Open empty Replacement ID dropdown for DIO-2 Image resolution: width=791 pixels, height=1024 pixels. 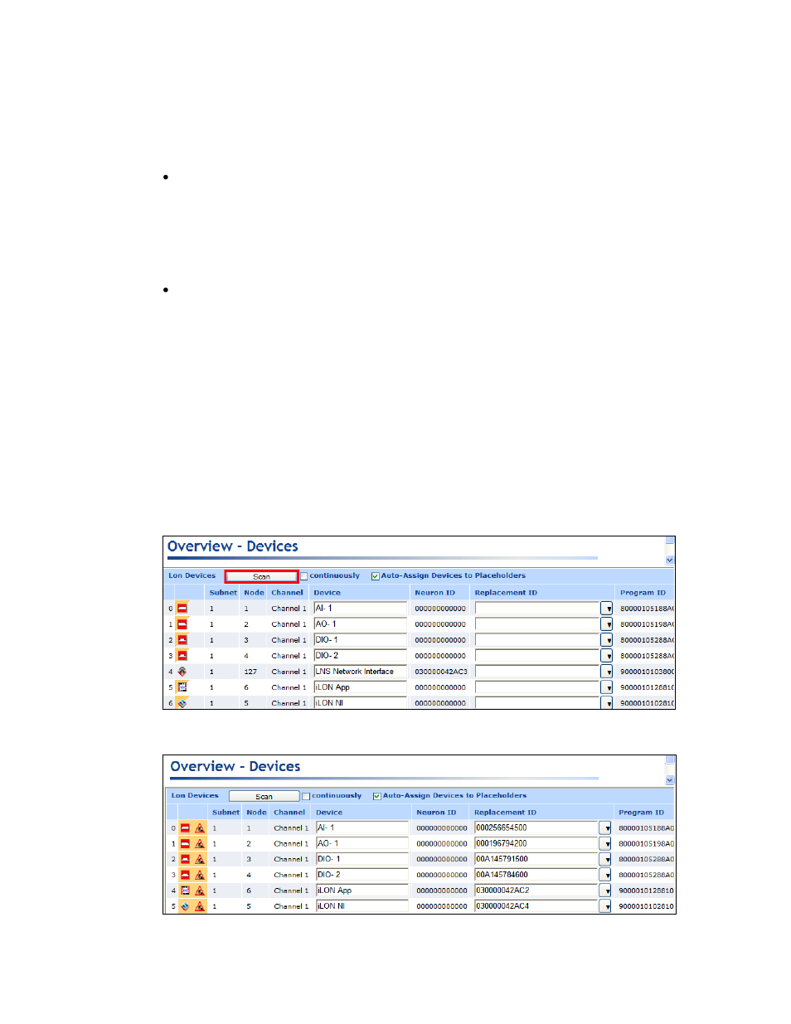(x=607, y=657)
